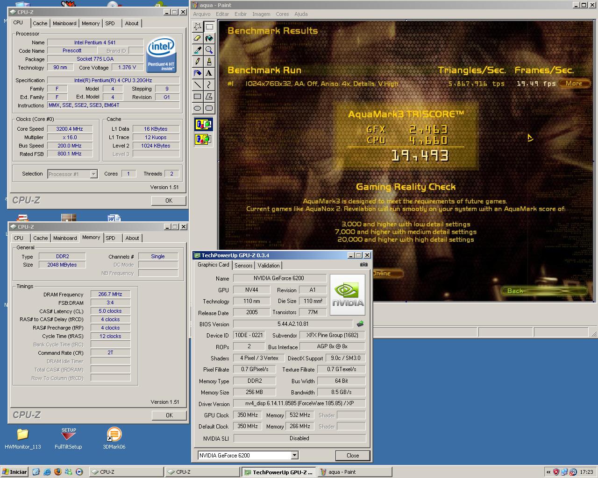Launch Firefox from quick launch
Viewport: 598px width, 478px height.
57,472
